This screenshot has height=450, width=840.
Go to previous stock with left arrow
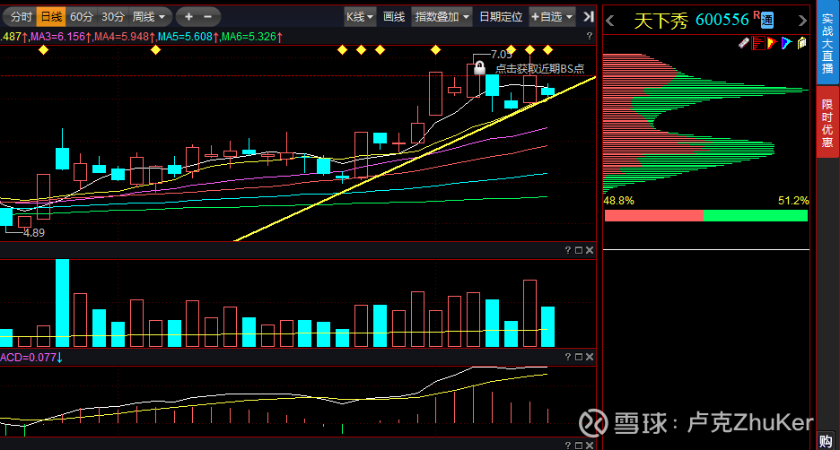(x=611, y=20)
